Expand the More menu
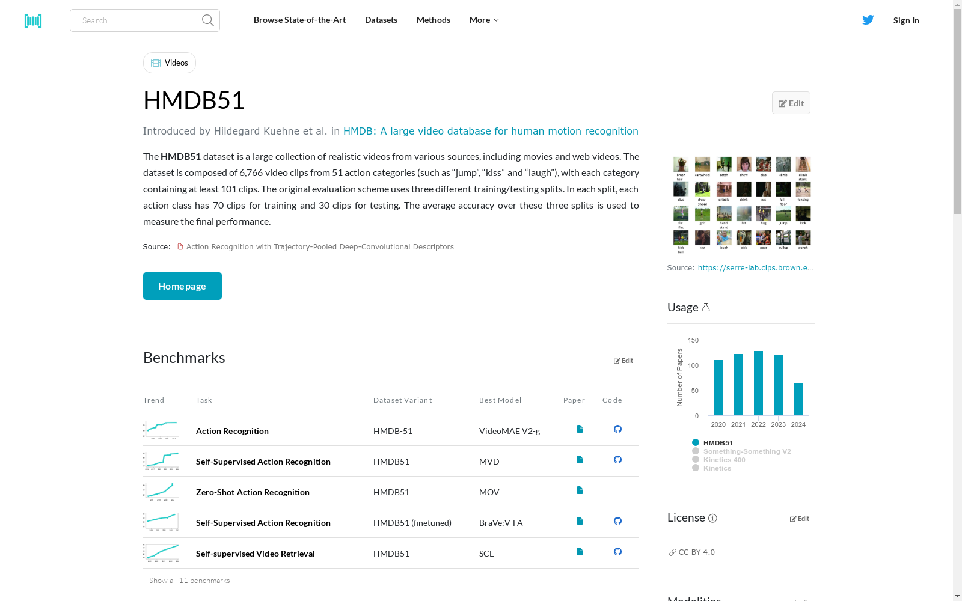Image resolution: width=962 pixels, height=601 pixels. pyautogui.click(x=484, y=20)
